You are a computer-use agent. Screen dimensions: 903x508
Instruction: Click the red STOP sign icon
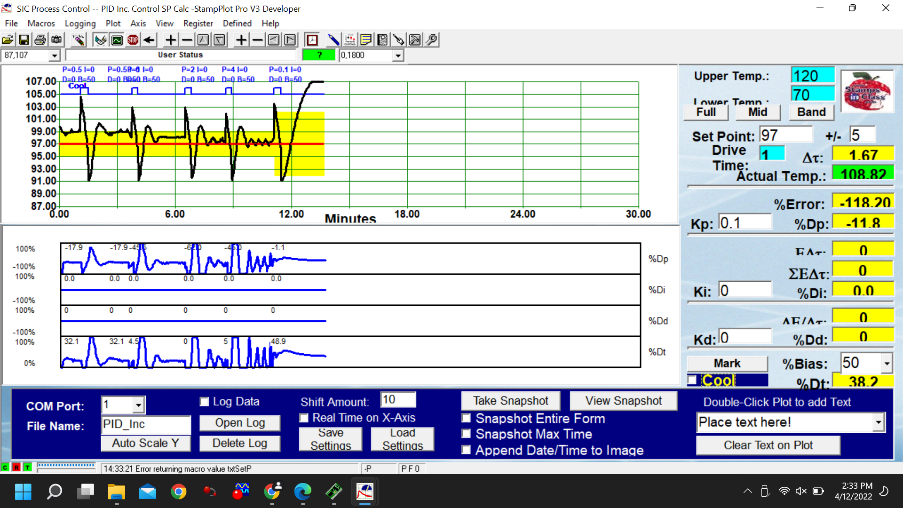coord(133,40)
